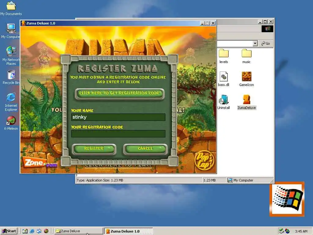Screen dimensions: 313x235
Task: Click Outlook Express quick launch icon
Action: coord(39,231)
